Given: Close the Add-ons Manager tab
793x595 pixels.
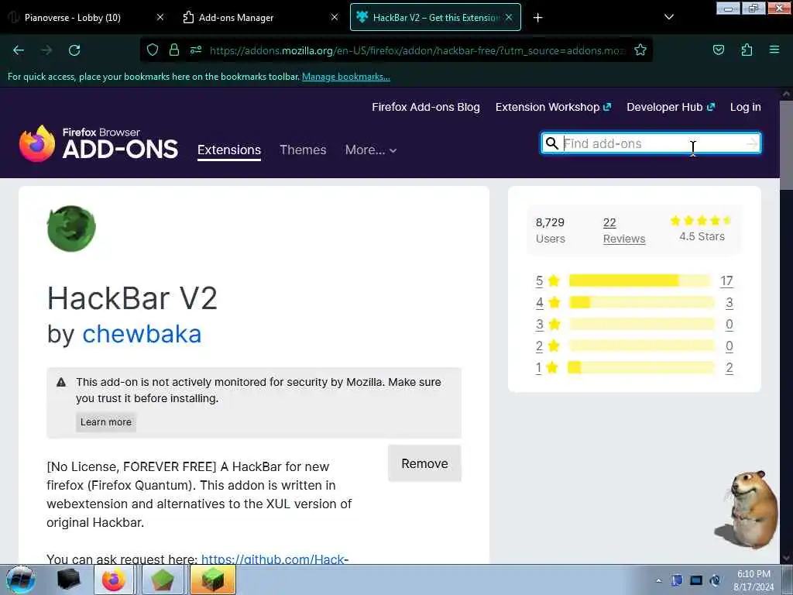Looking at the screenshot, I should tap(335, 17).
